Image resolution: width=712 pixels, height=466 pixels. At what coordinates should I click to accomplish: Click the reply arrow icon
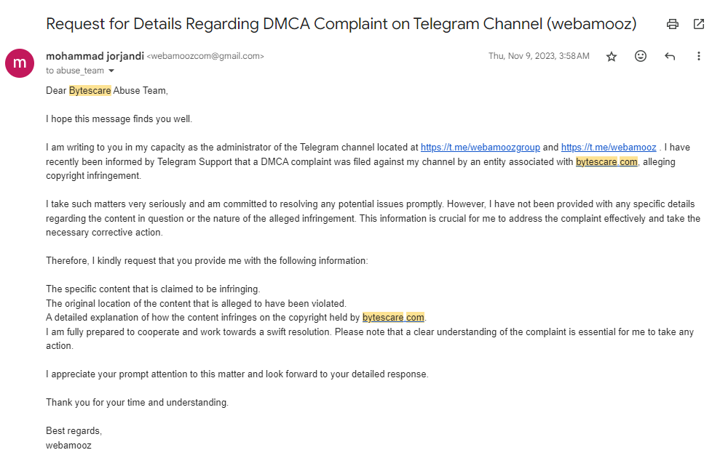coord(670,56)
